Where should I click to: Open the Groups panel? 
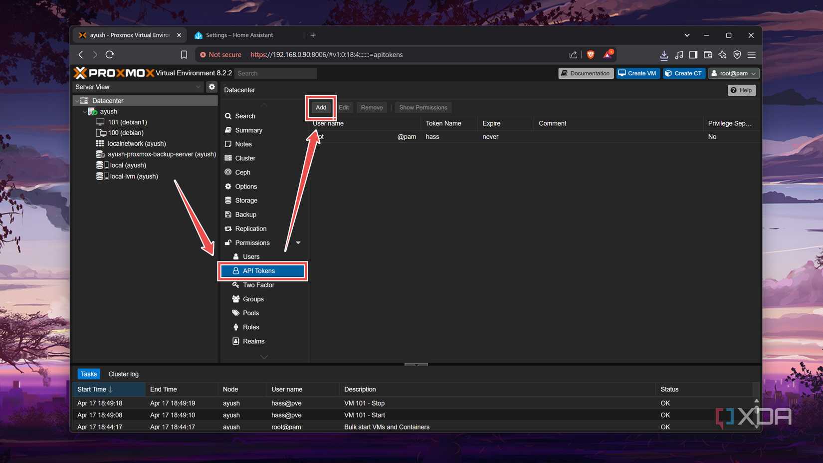pyautogui.click(x=253, y=299)
